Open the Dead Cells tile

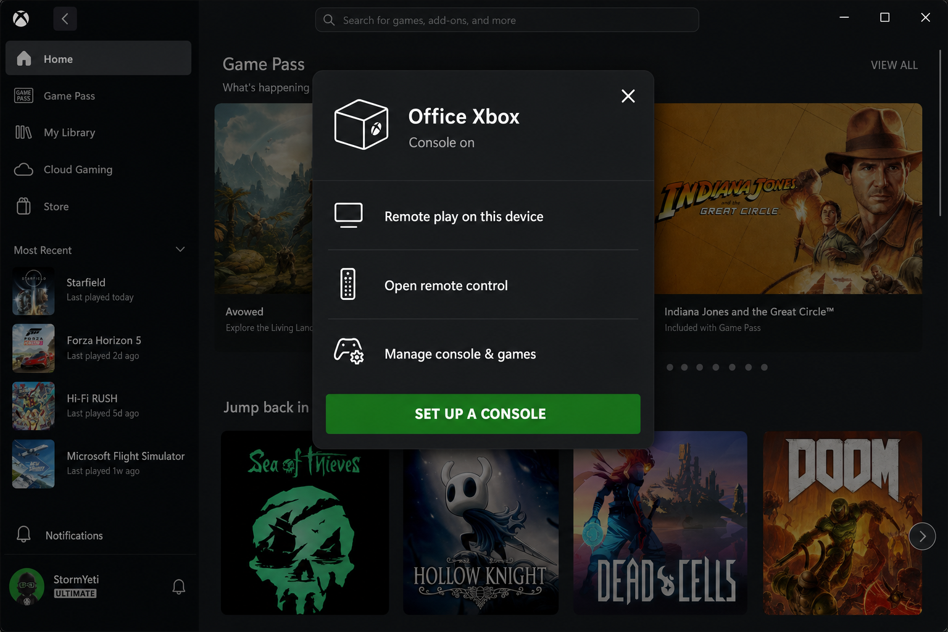(x=660, y=523)
